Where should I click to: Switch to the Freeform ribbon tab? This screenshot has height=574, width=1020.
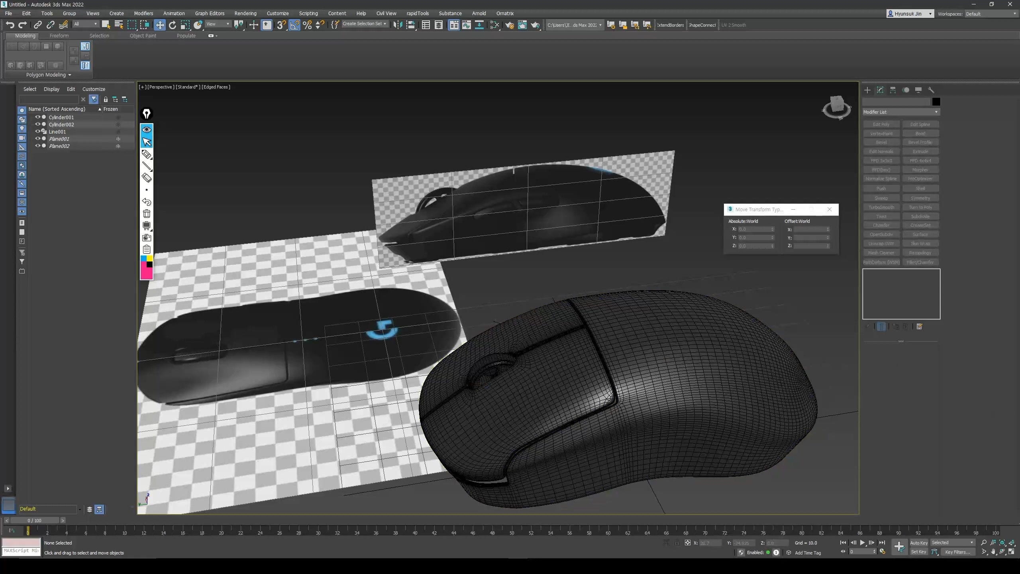point(59,36)
